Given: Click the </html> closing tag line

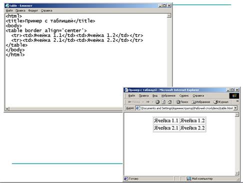Looking at the screenshot, I should 15,54.
